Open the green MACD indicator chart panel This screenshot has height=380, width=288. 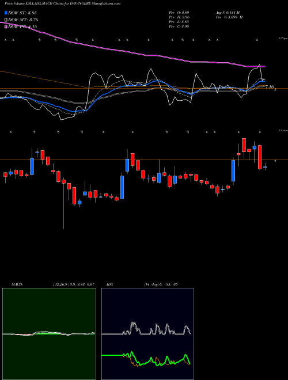point(49,334)
